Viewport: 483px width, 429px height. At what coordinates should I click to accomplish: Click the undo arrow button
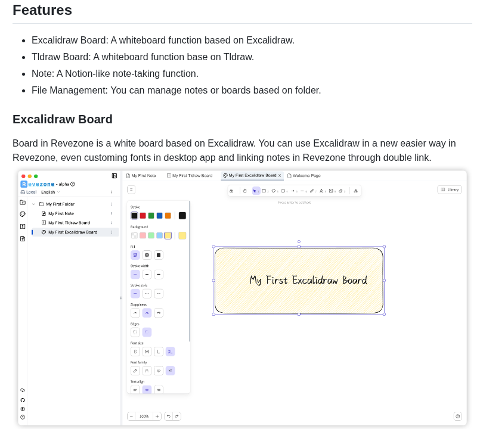(169, 416)
